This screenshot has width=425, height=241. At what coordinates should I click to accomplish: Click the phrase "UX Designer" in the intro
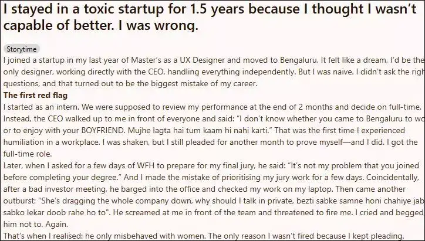pyautogui.click(x=202, y=60)
